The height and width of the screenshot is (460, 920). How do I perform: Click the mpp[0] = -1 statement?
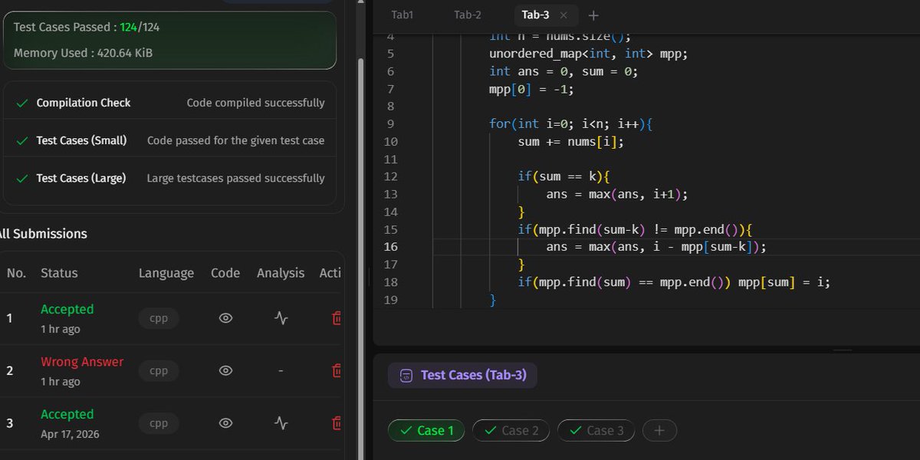click(531, 89)
